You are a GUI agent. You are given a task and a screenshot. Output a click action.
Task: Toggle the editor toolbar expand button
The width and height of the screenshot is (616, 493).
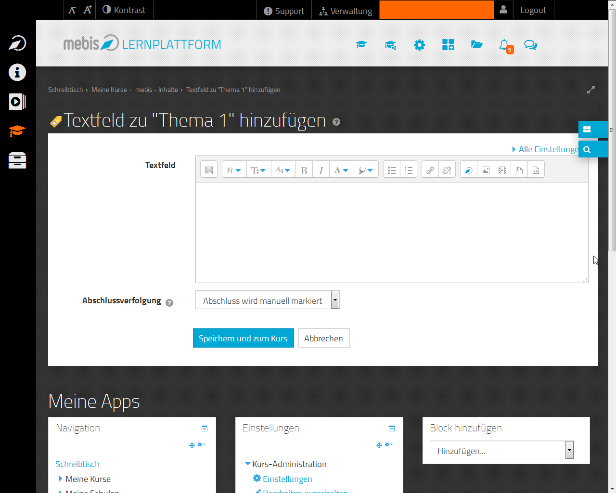pos(209,170)
